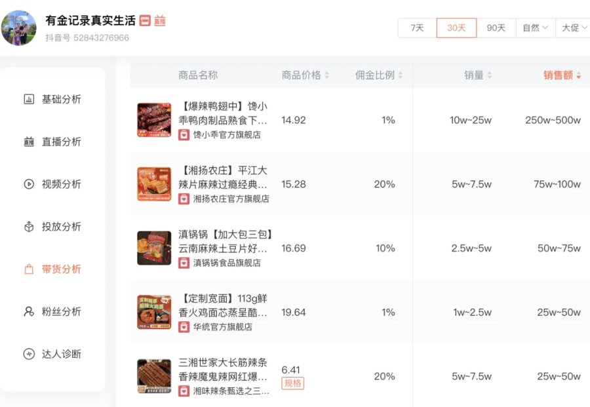Click the 粉丝分析 person icon

coord(29,311)
